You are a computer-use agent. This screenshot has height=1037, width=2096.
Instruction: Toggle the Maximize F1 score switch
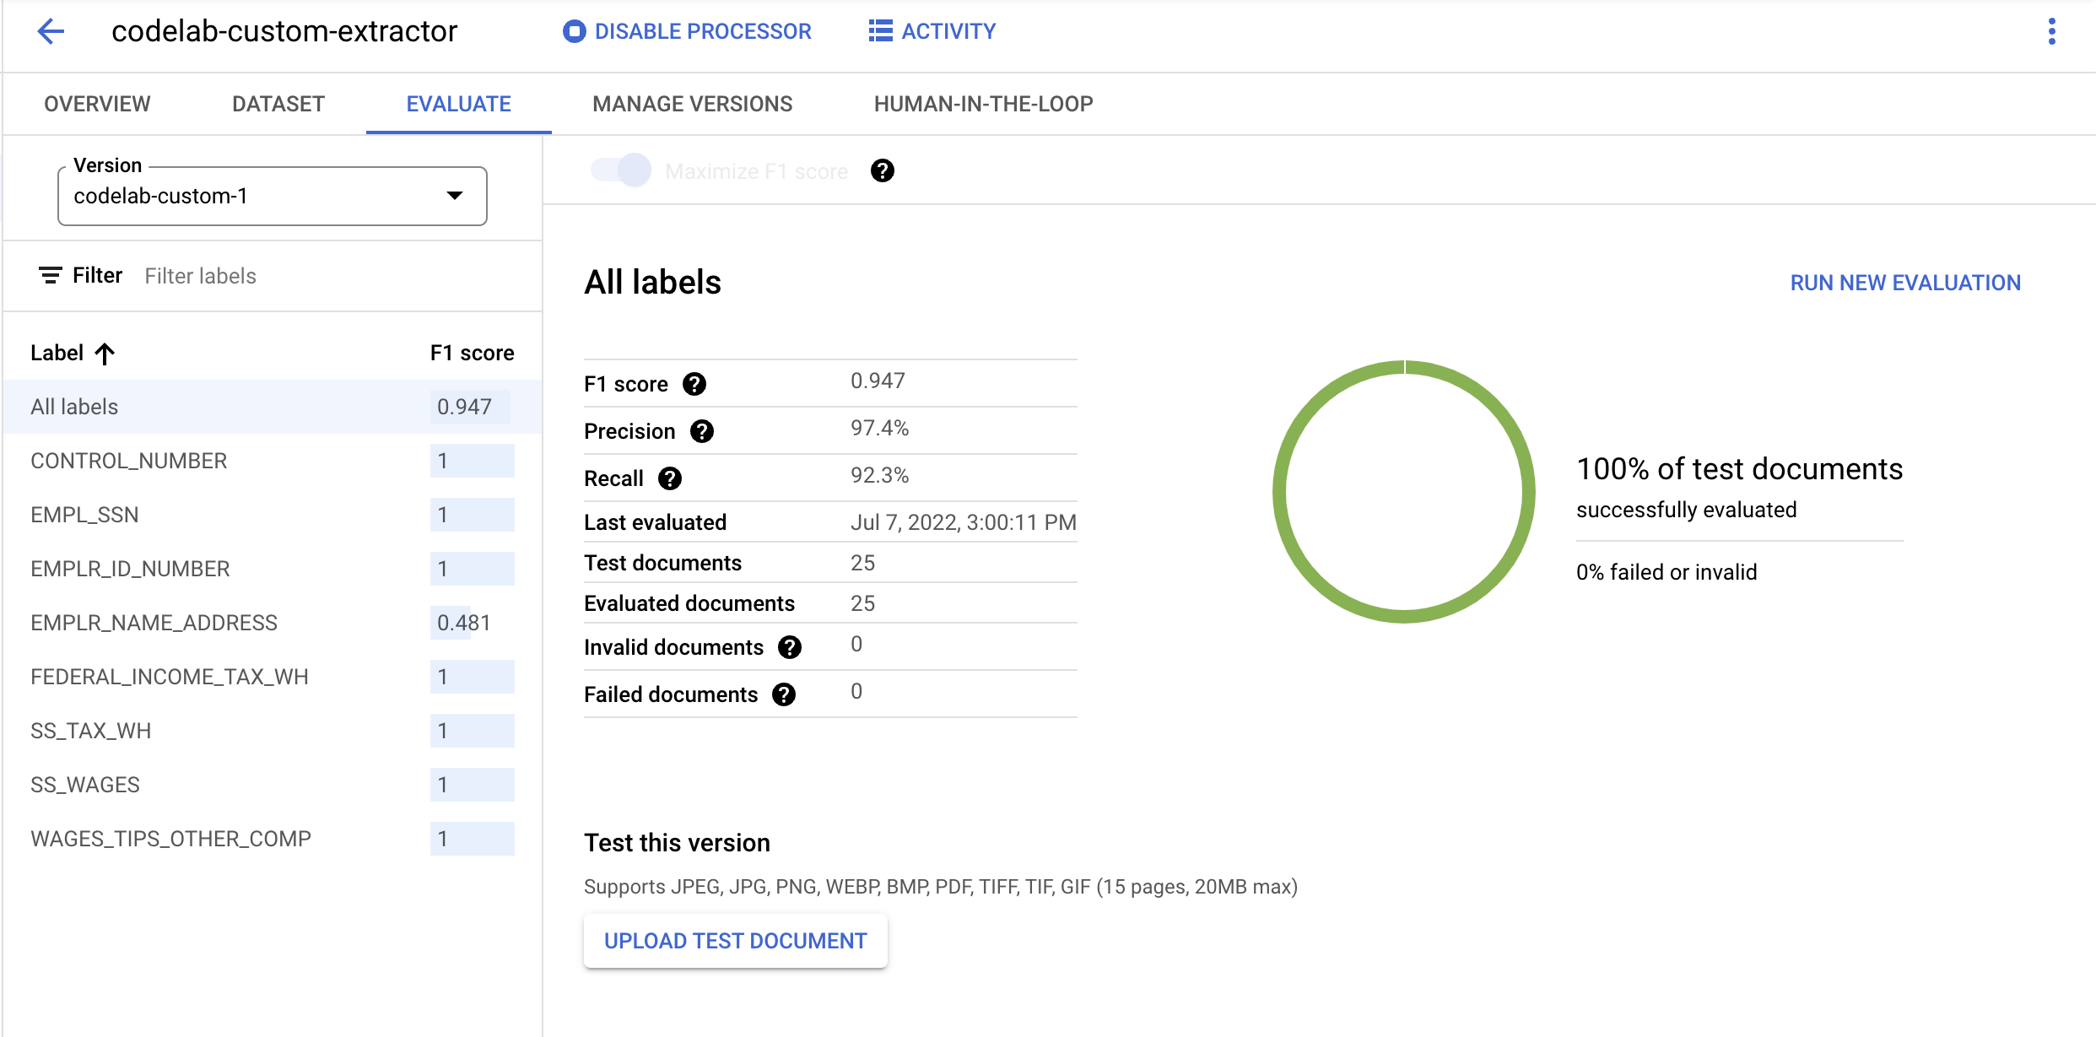(x=621, y=171)
